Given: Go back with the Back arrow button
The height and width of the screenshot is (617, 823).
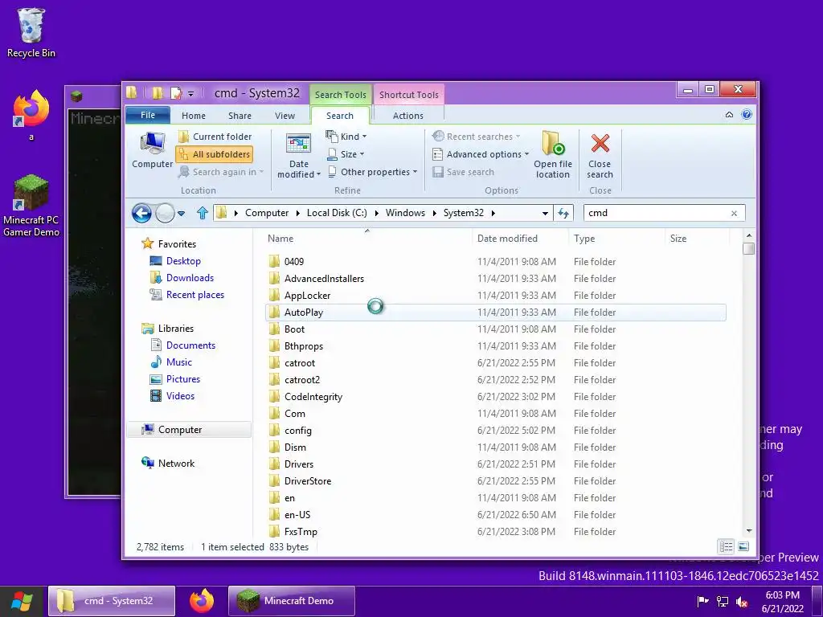Looking at the screenshot, I should tap(141, 213).
